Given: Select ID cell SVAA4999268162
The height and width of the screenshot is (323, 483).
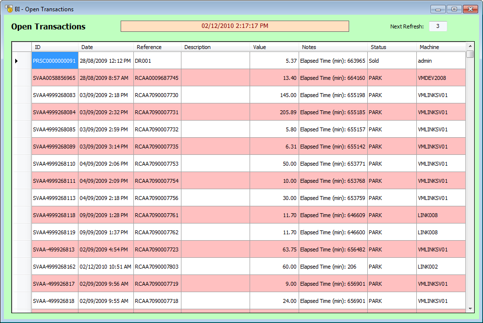Looking at the screenshot, I should click(x=55, y=267).
